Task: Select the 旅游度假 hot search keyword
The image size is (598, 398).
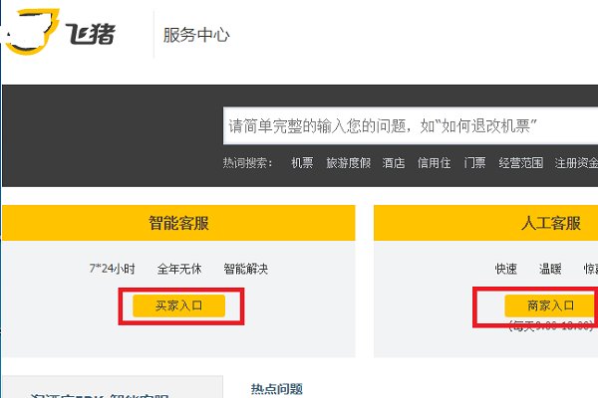Action: click(x=348, y=163)
